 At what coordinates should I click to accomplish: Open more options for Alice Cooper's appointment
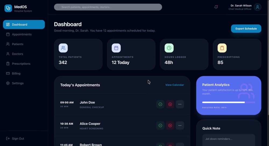coord(180,125)
